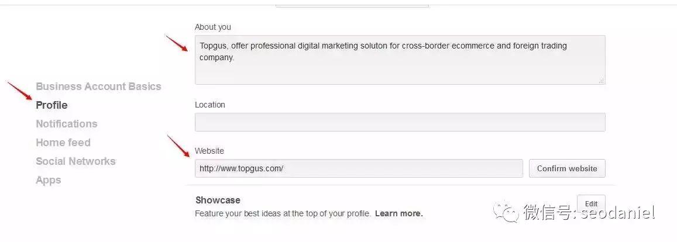Screen dimensions: 677x242
Task: Click the About you field label
Action: (x=213, y=27)
